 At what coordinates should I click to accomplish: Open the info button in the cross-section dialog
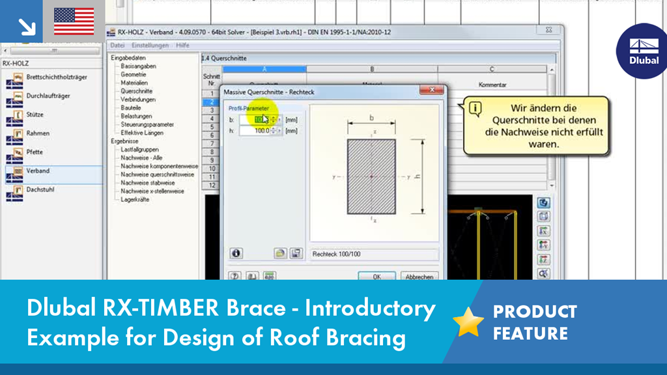(x=236, y=253)
